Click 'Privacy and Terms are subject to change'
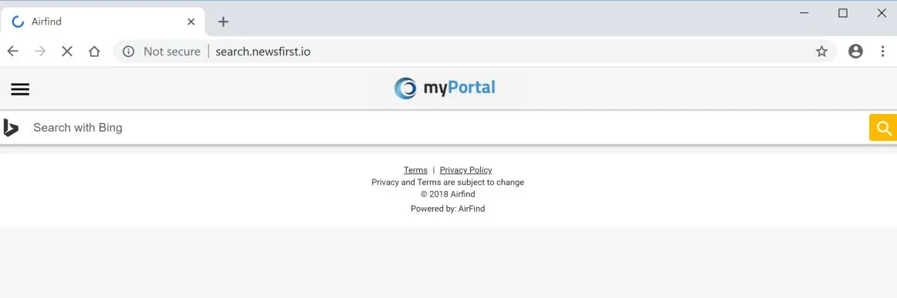 (x=448, y=182)
